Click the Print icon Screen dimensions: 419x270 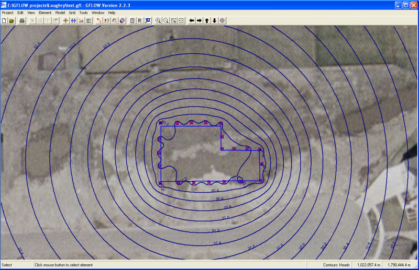[x=22, y=20]
